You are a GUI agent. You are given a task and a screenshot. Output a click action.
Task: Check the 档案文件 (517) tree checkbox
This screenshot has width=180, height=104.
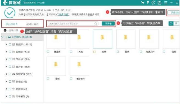[10, 74]
